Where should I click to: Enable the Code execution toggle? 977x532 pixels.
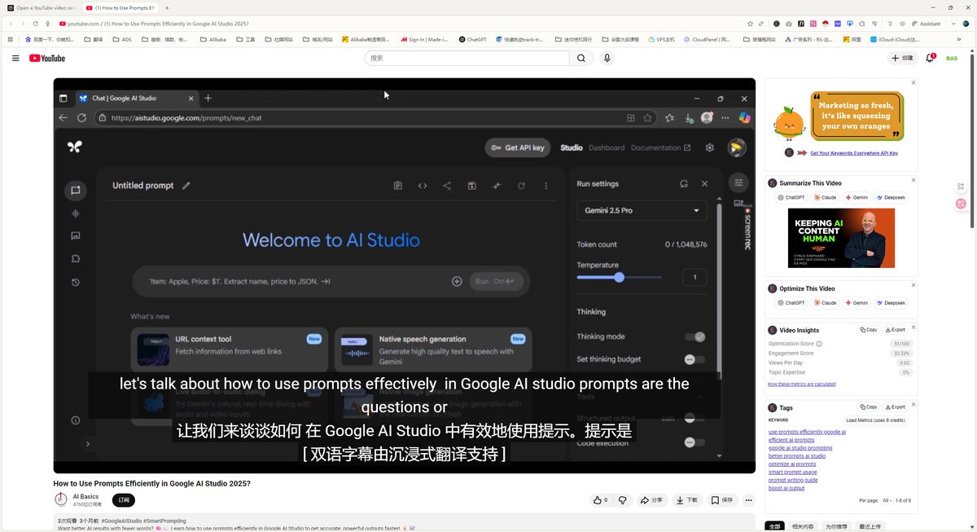tap(690, 442)
